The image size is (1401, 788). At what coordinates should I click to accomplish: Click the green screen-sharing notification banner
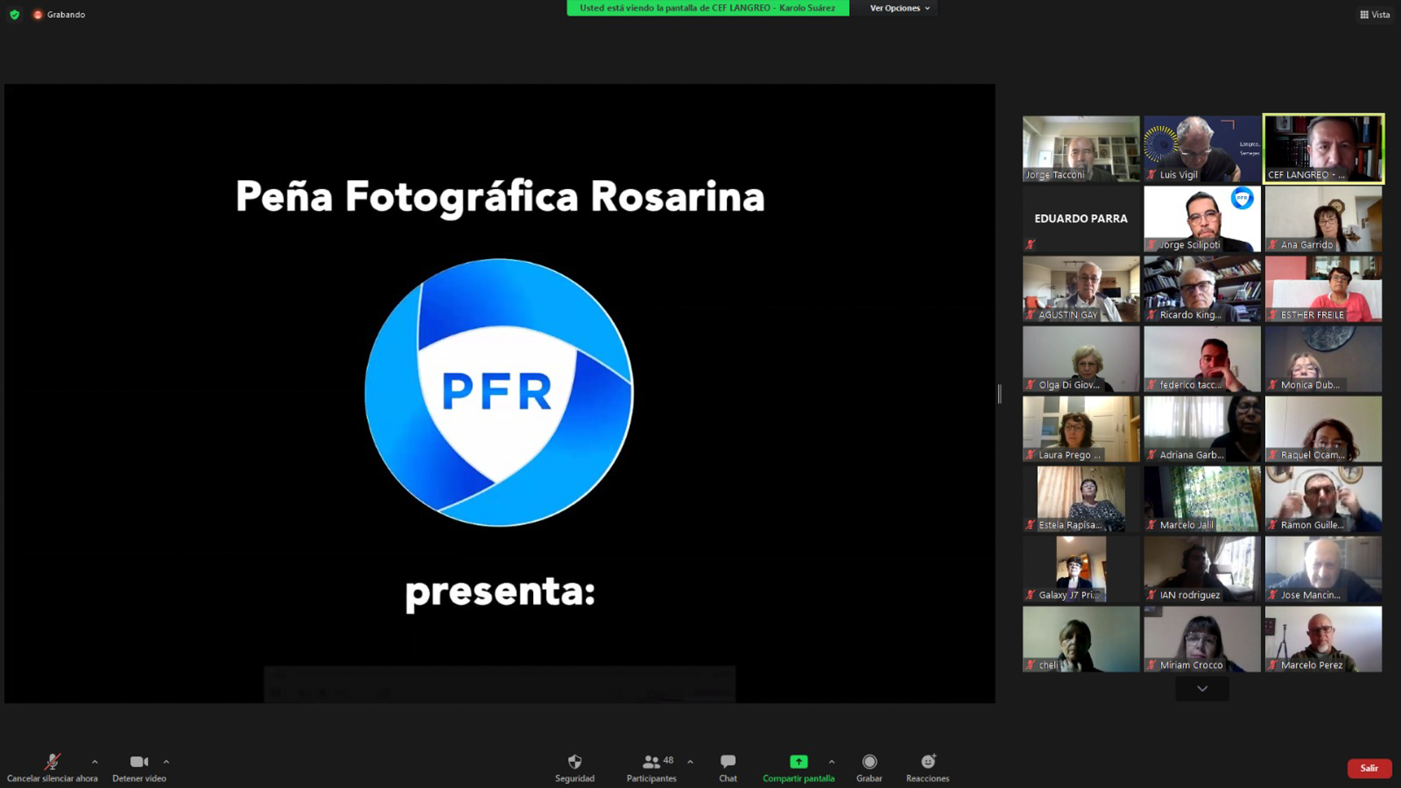(x=708, y=8)
